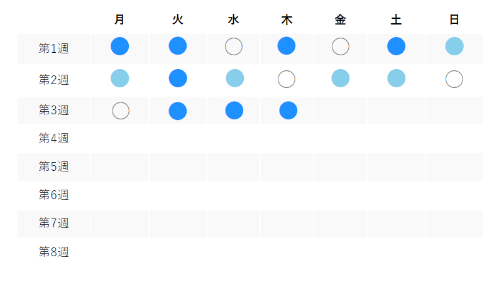Screen dimensions: 504x287
Task: Click the empty Week 3 Monday circle
Action: (121, 111)
